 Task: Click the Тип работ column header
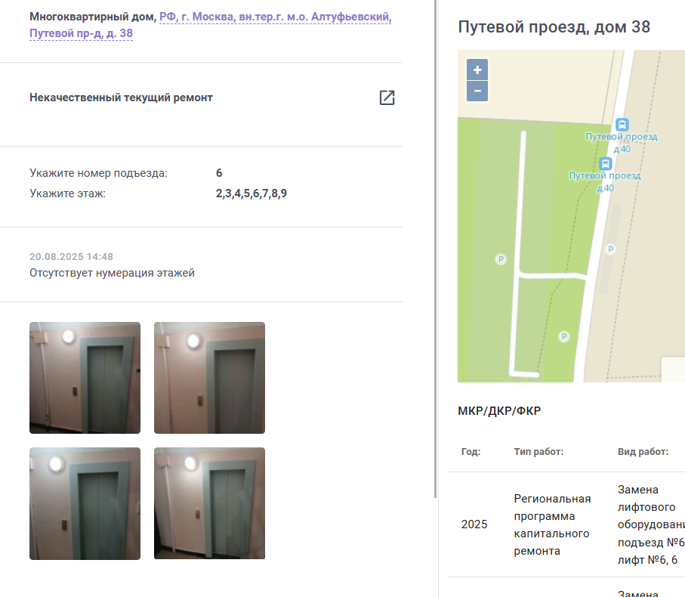point(538,451)
